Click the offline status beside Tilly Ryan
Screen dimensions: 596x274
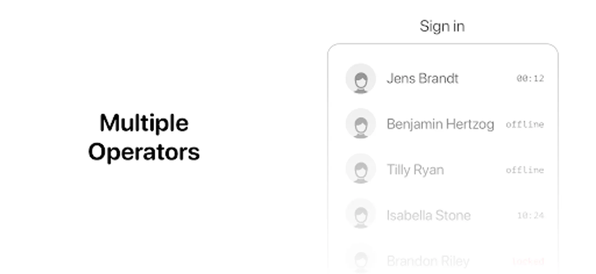525,170
